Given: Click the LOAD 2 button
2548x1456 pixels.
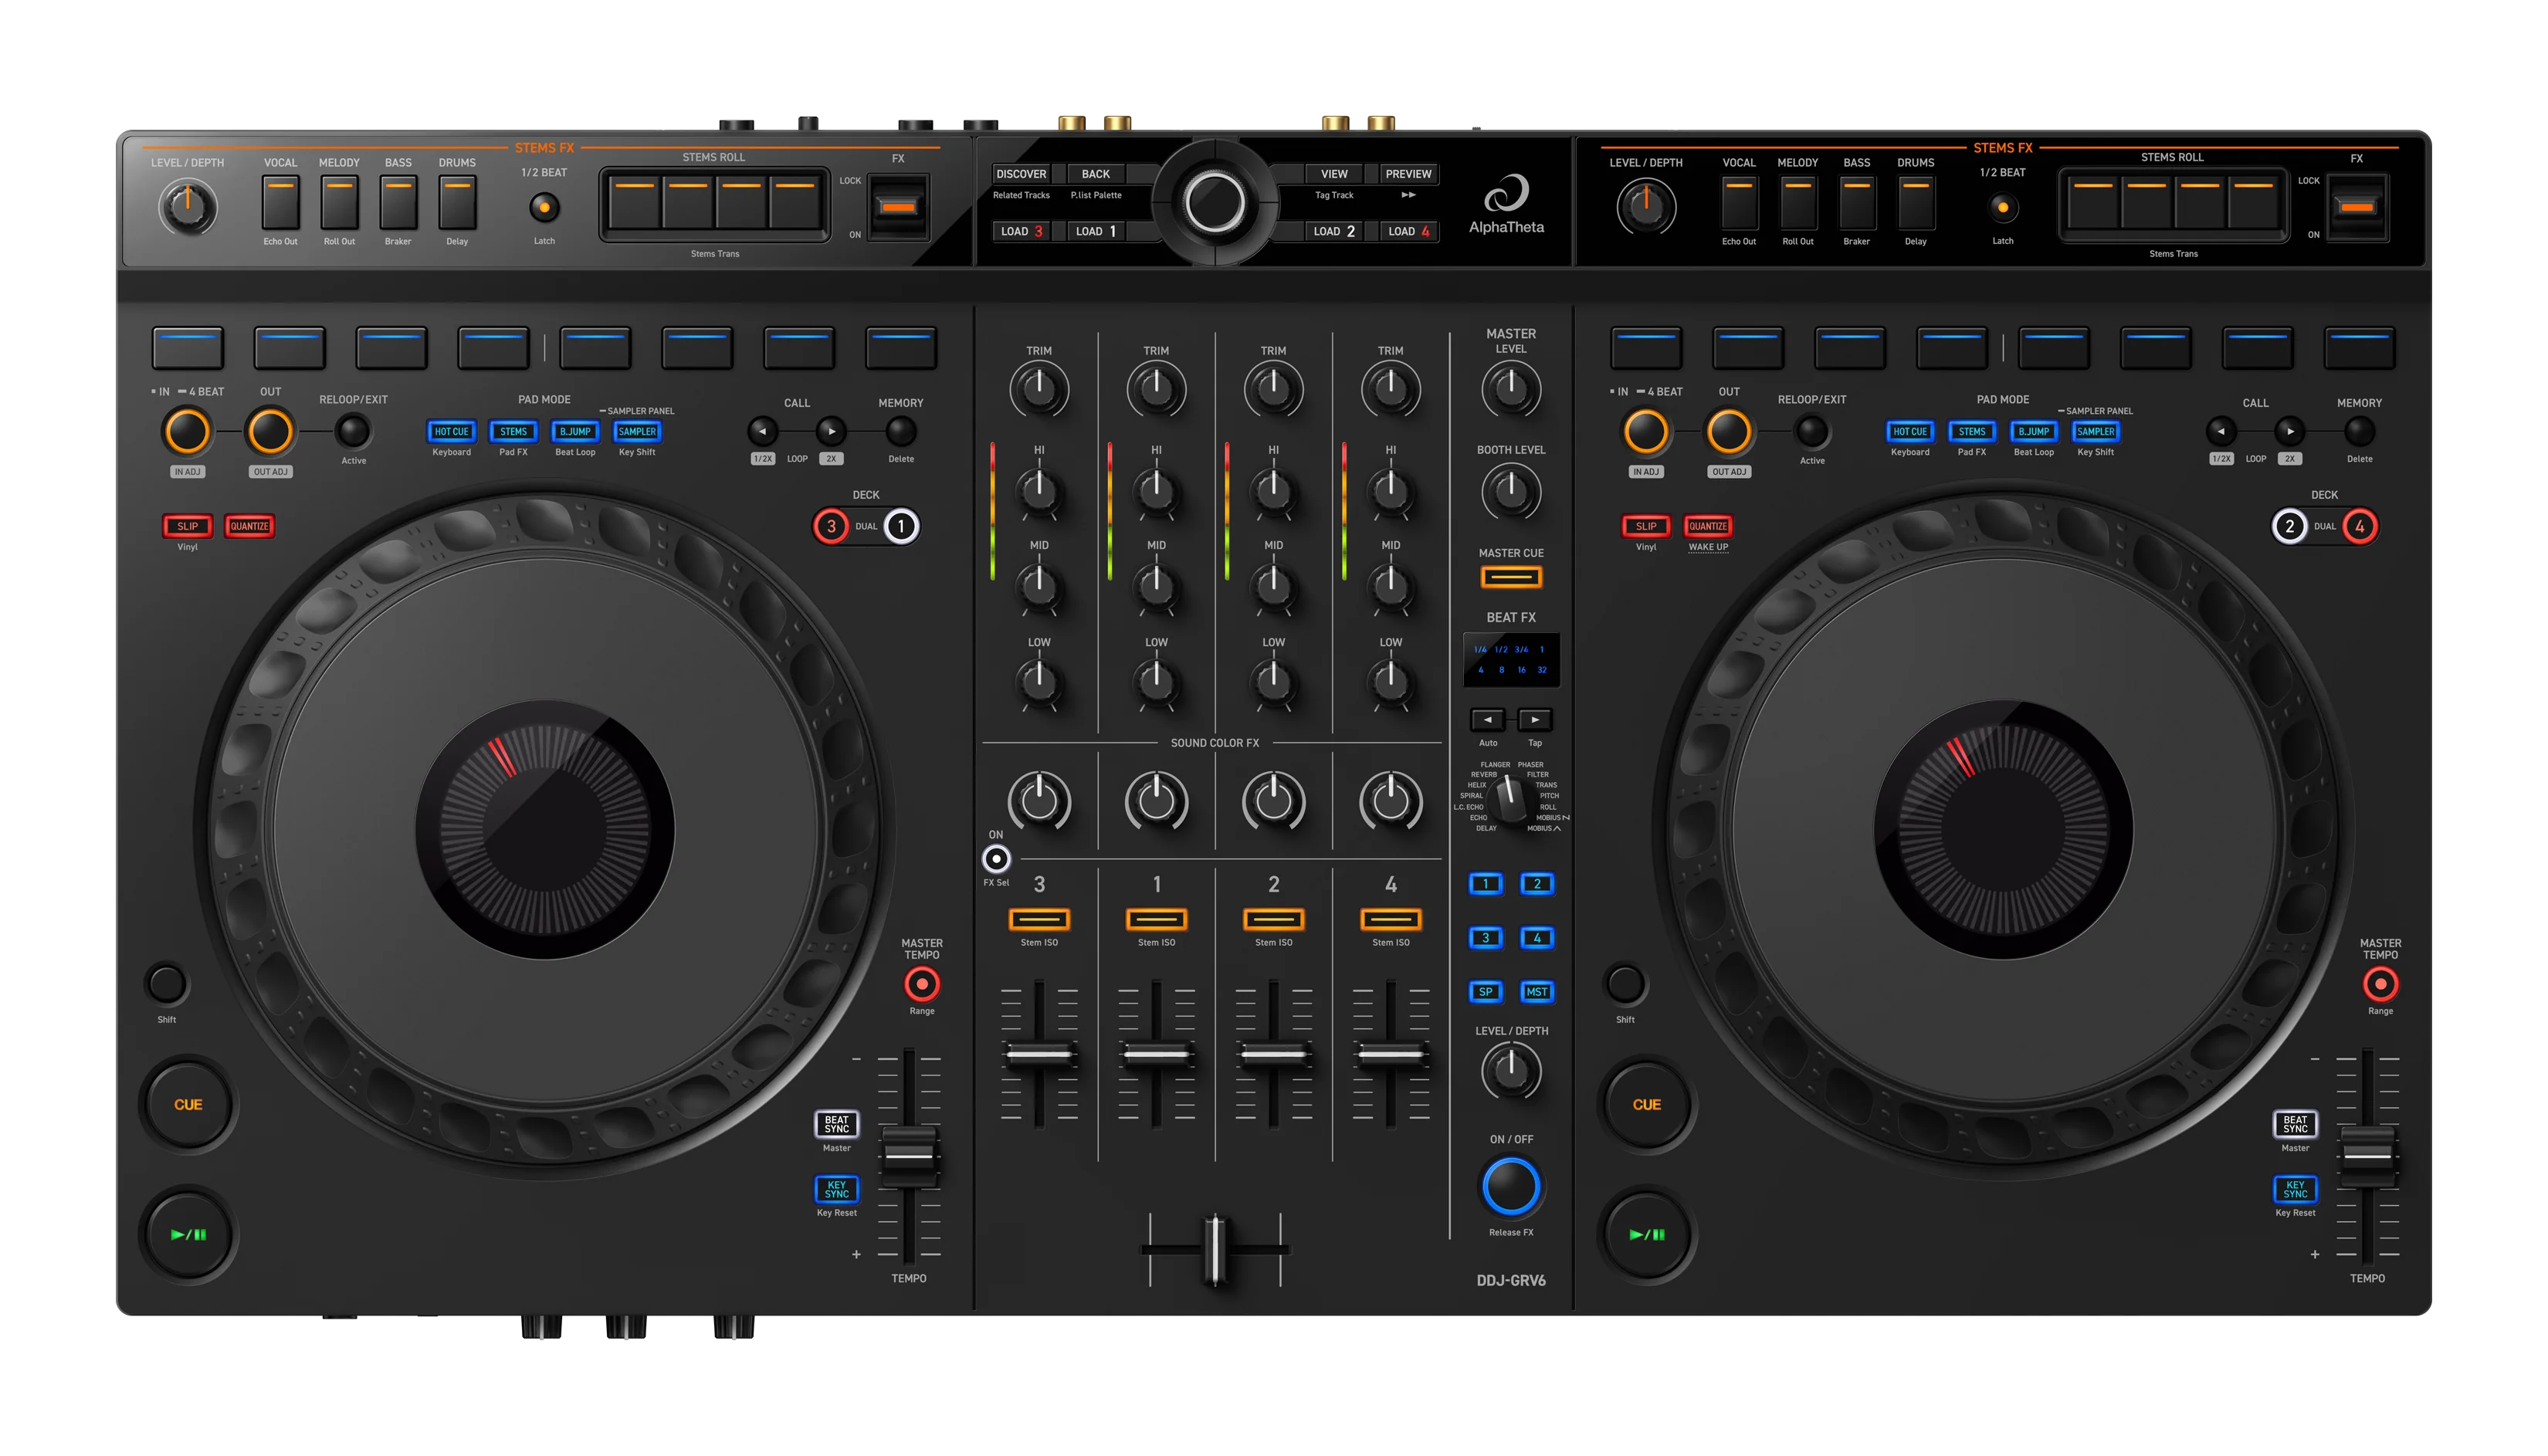Looking at the screenshot, I should click(1334, 231).
